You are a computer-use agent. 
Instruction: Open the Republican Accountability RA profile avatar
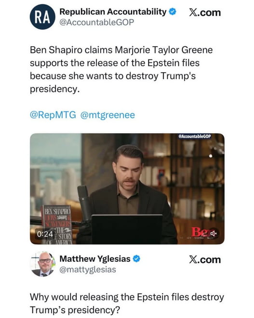(42, 17)
